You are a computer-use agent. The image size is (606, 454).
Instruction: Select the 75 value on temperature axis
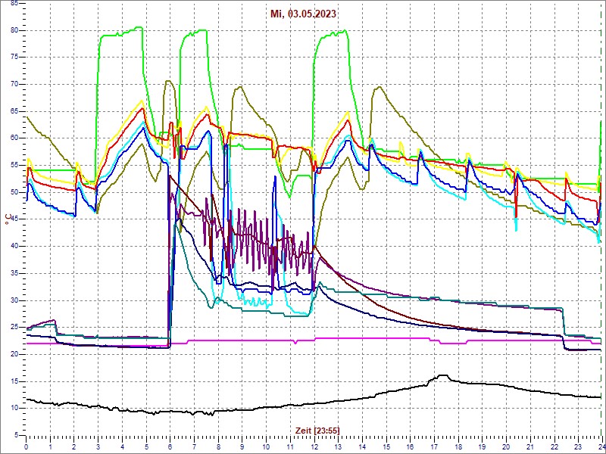tap(14, 58)
